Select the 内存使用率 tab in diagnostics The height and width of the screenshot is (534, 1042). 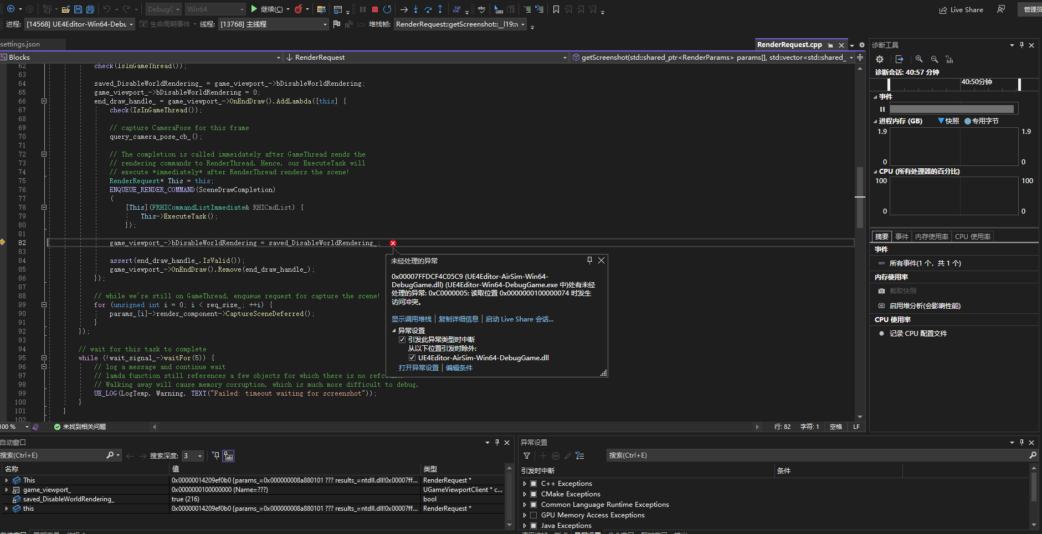coord(931,237)
